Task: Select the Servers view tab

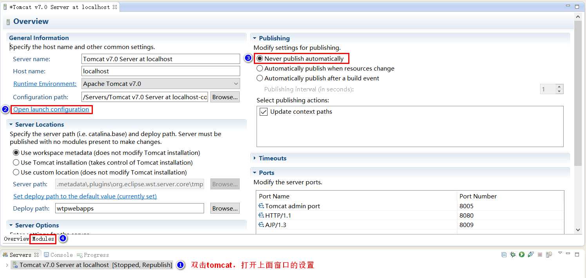Action: tap(20, 255)
